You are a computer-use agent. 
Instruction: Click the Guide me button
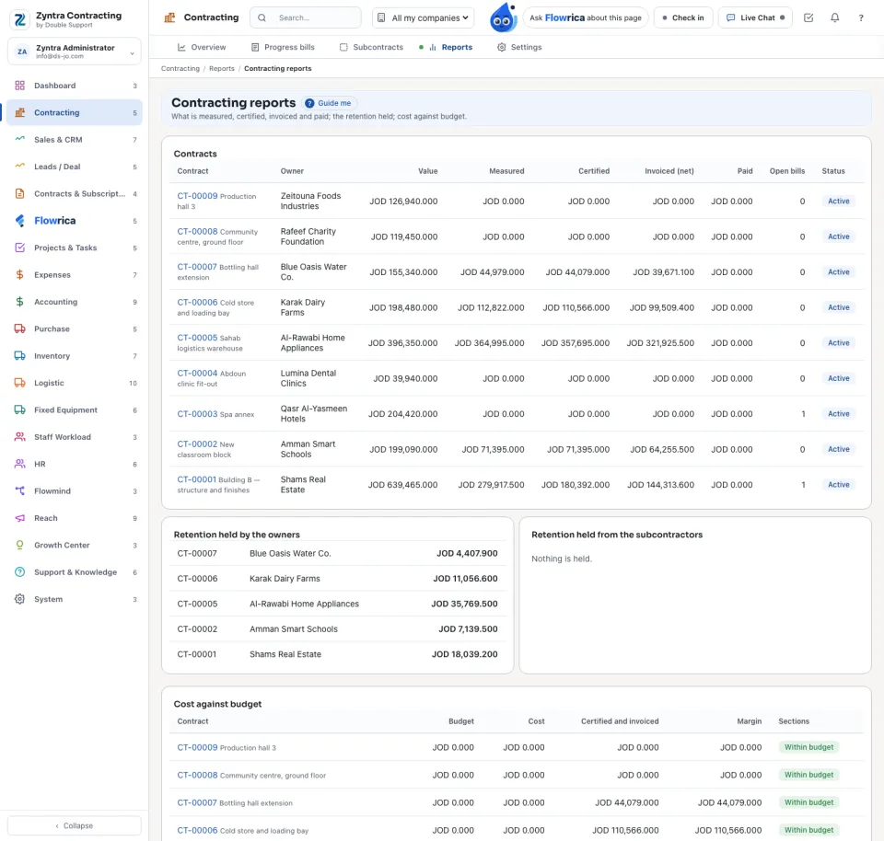[328, 103]
